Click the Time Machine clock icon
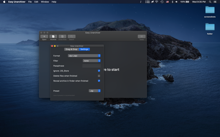This screenshot has width=220, height=137. [x=162, y=2]
